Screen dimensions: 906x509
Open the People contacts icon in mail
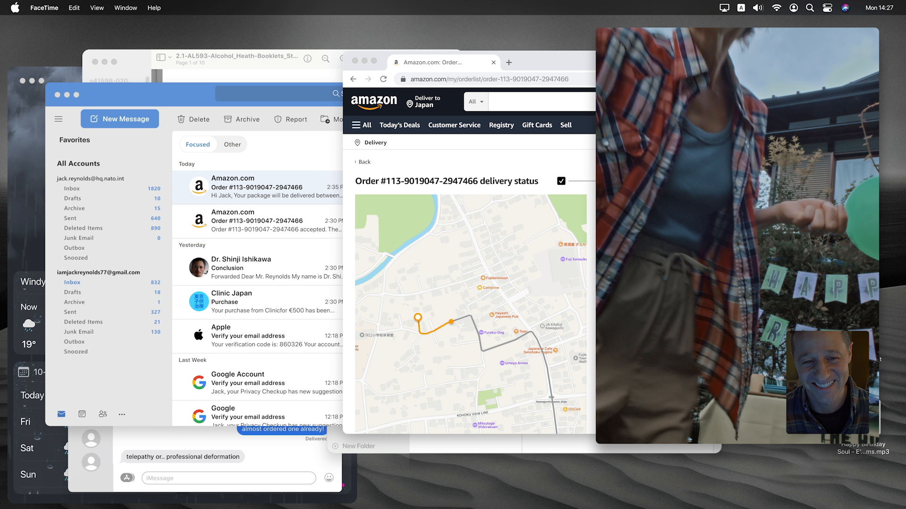(x=103, y=414)
